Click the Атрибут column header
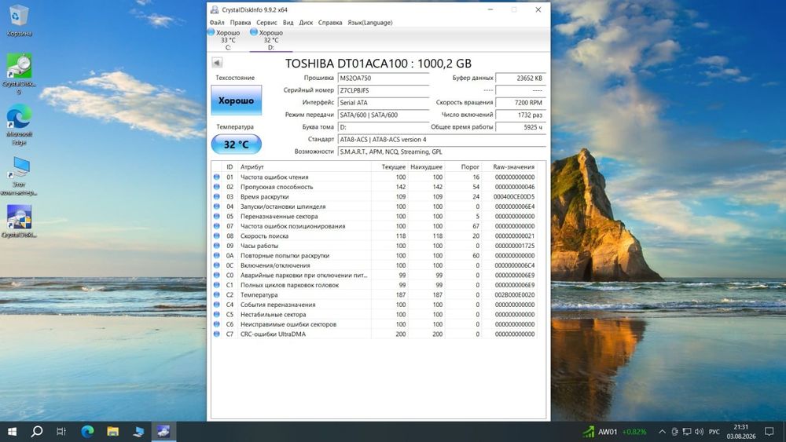Image resolution: width=786 pixels, height=442 pixels. point(303,166)
